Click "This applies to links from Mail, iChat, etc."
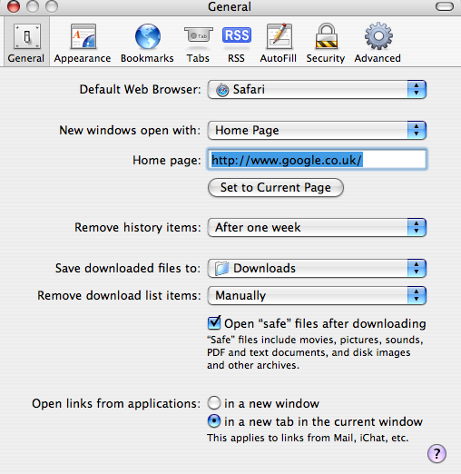This screenshot has width=461, height=474. tap(308, 438)
